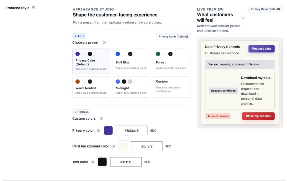This screenshot has height=181, width=287.
Task: Open info icon beside Text color
Action: tap(92, 162)
